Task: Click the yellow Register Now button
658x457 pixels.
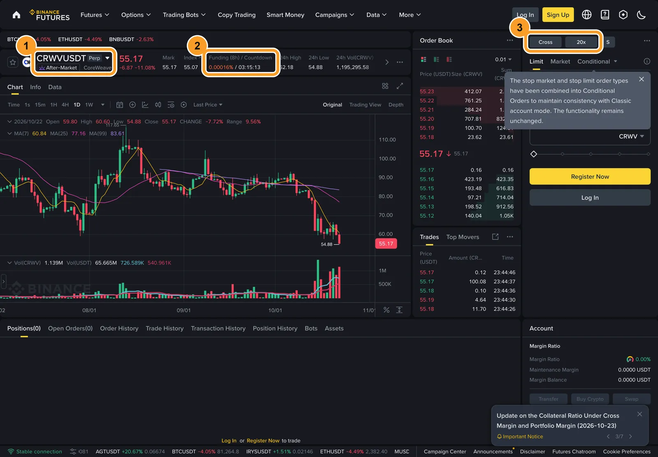Action: coord(590,176)
